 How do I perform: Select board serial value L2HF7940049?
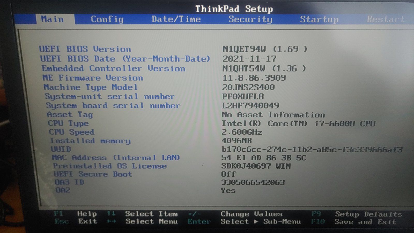click(x=250, y=106)
